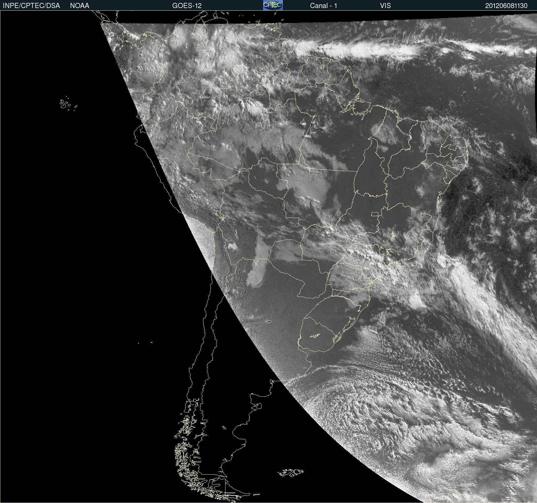Click the CPTEC logo in header

click(x=273, y=5)
